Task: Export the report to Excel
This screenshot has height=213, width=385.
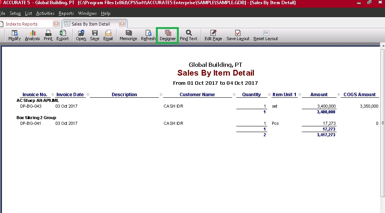Action: tap(63, 35)
